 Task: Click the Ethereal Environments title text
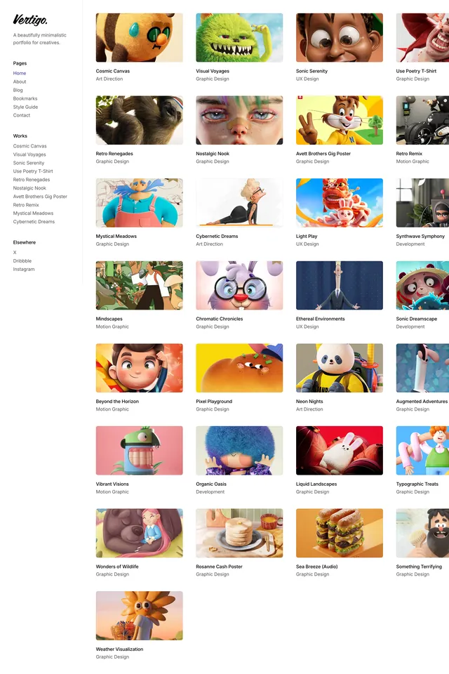(320, 319)
